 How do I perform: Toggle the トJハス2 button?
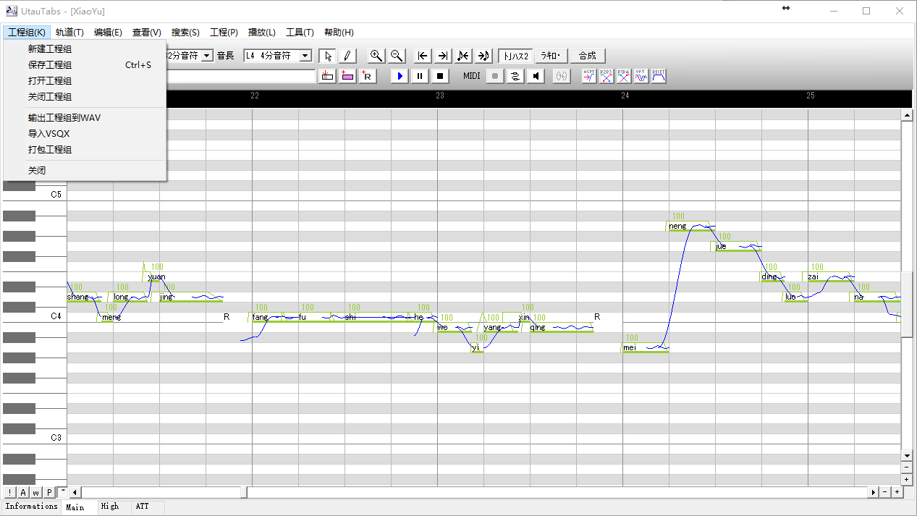[x=516, y=56]
